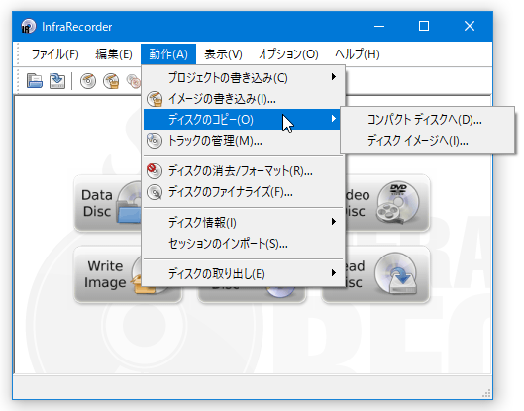Select プロジェクトの書き込み(C) menu entry

pos(244,78)
